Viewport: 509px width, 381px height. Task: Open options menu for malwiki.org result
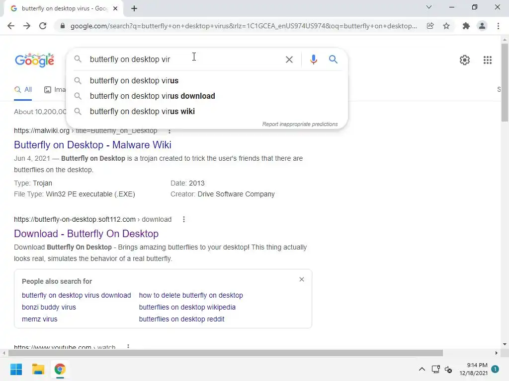tap(169, 131)
